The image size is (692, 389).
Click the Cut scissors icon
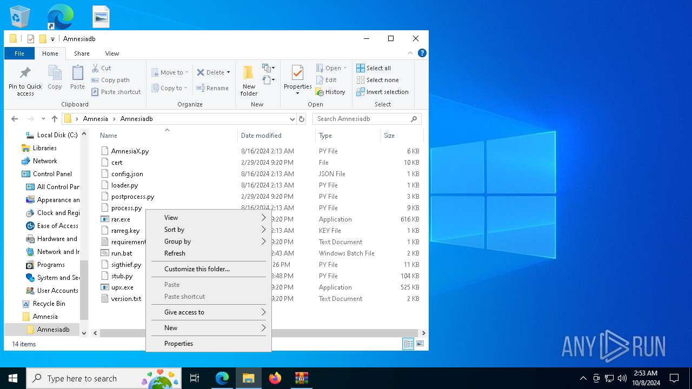point(95,68)
